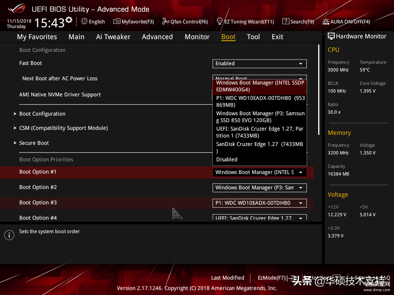Expand the Boot Configuration submenu

pyautogui.click(x=42, y=114)
